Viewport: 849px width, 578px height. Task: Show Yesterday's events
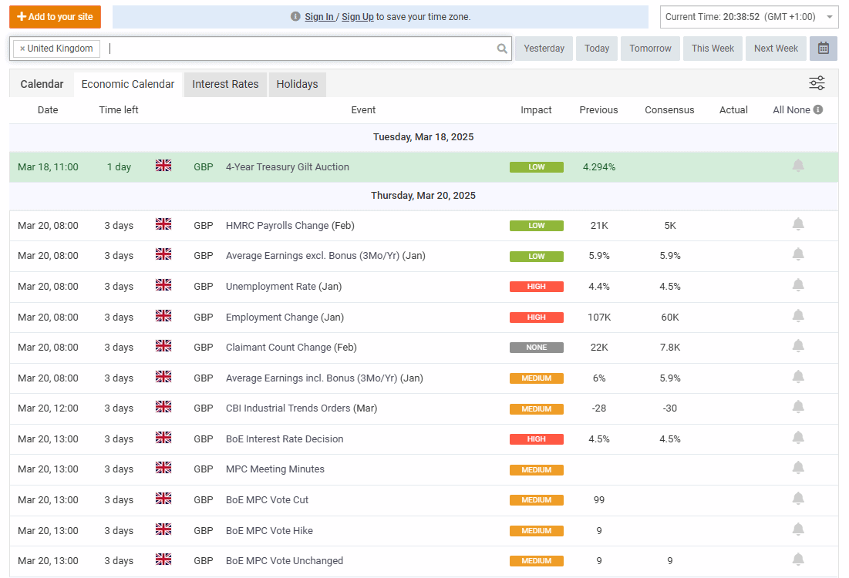pos(544,48)
